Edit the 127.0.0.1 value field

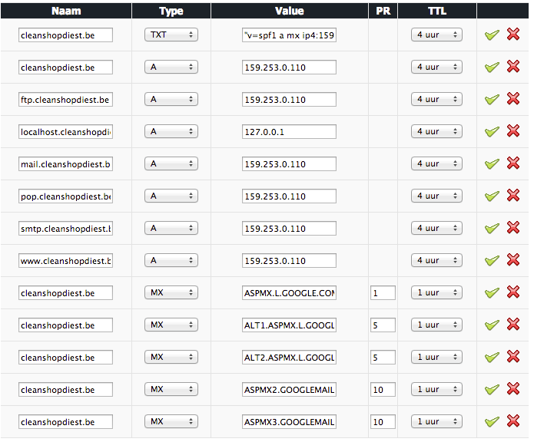289,132
